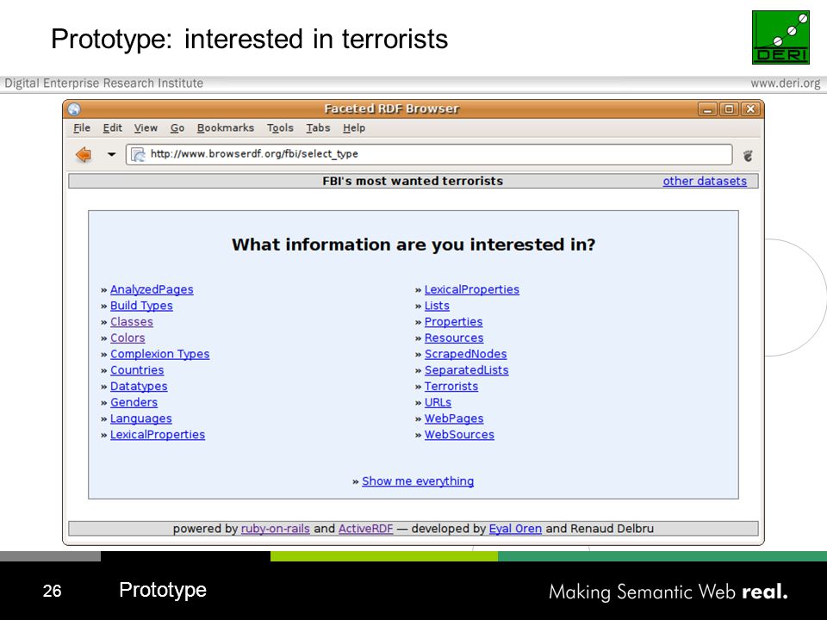The height and width of the screenshot is (620, 827).
Task: Follow the ActiveRDF link
Action: point(366,528)
